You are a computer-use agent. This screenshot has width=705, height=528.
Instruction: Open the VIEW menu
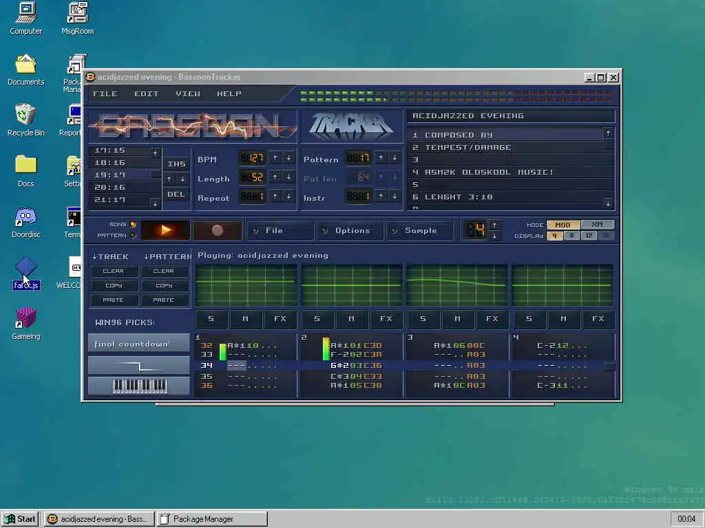tap(188, 93)
